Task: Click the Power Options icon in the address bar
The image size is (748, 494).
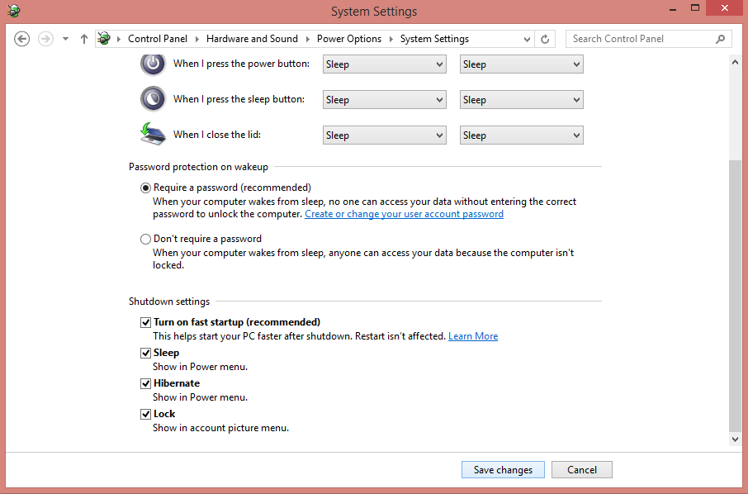Action: coord(104,38)
